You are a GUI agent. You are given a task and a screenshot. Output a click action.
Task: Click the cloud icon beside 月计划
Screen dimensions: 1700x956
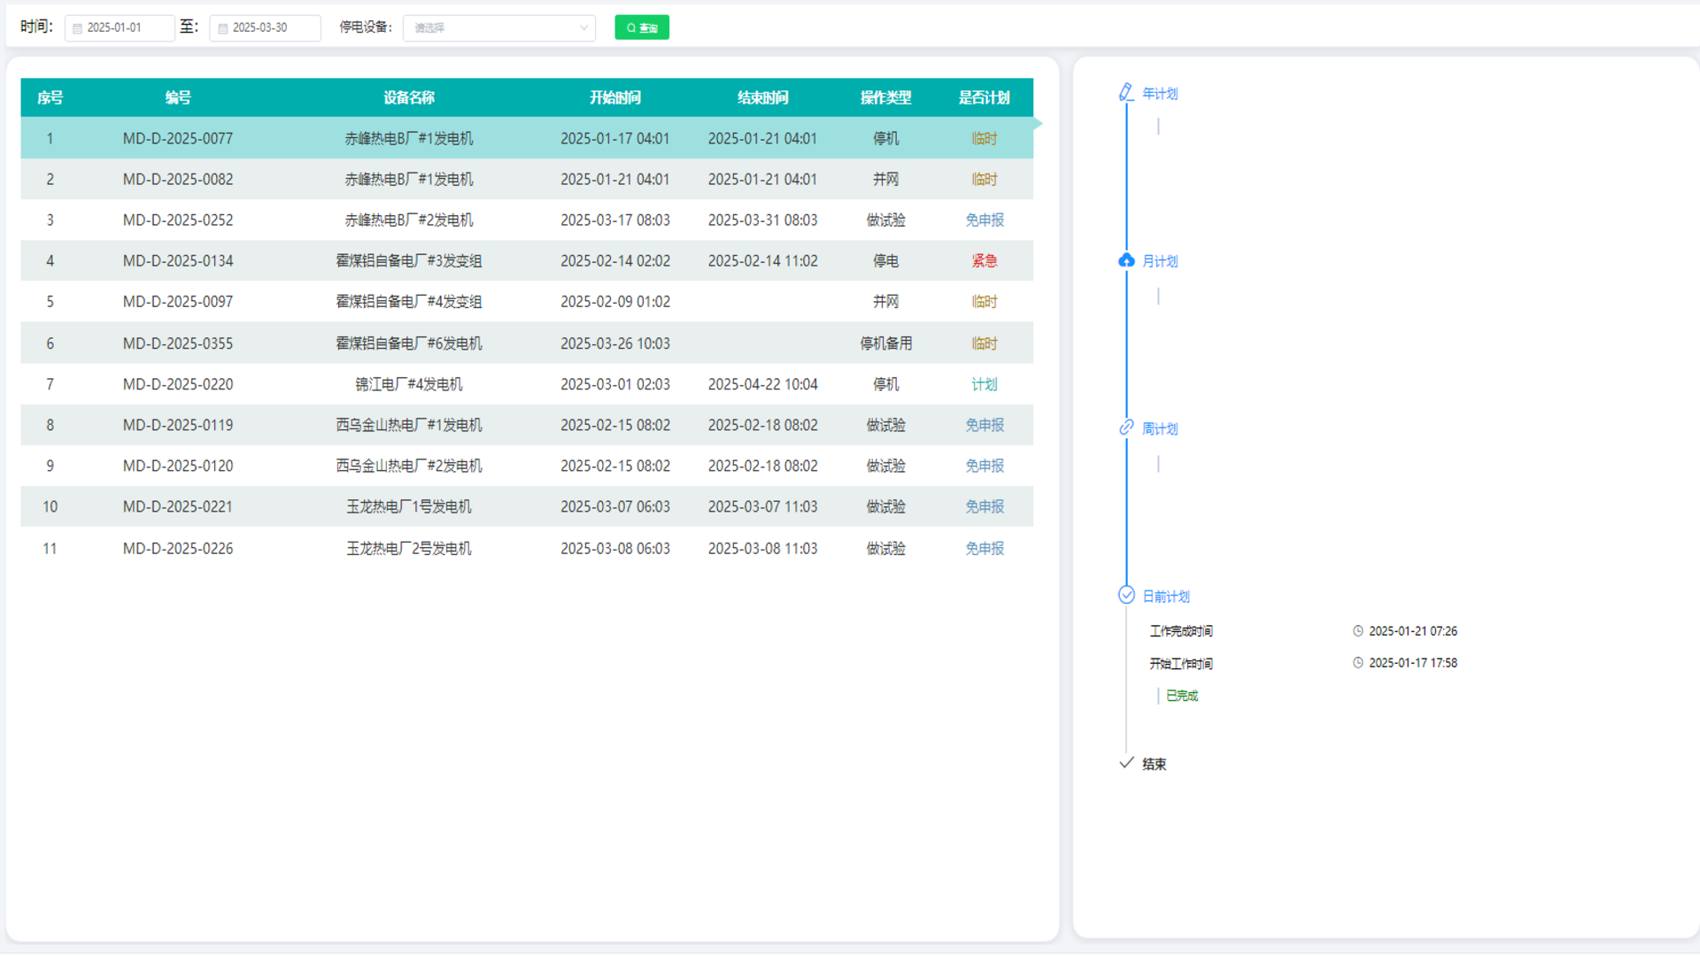(x=1126, y=260)
